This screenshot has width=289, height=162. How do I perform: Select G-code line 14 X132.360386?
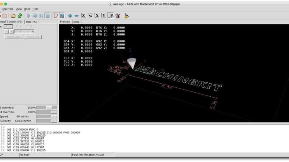point(26,135)
